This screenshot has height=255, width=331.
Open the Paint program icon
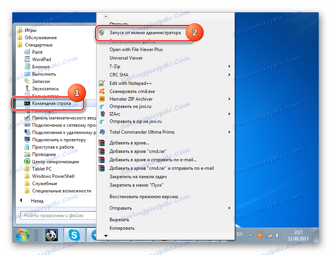tap(27, 52)
